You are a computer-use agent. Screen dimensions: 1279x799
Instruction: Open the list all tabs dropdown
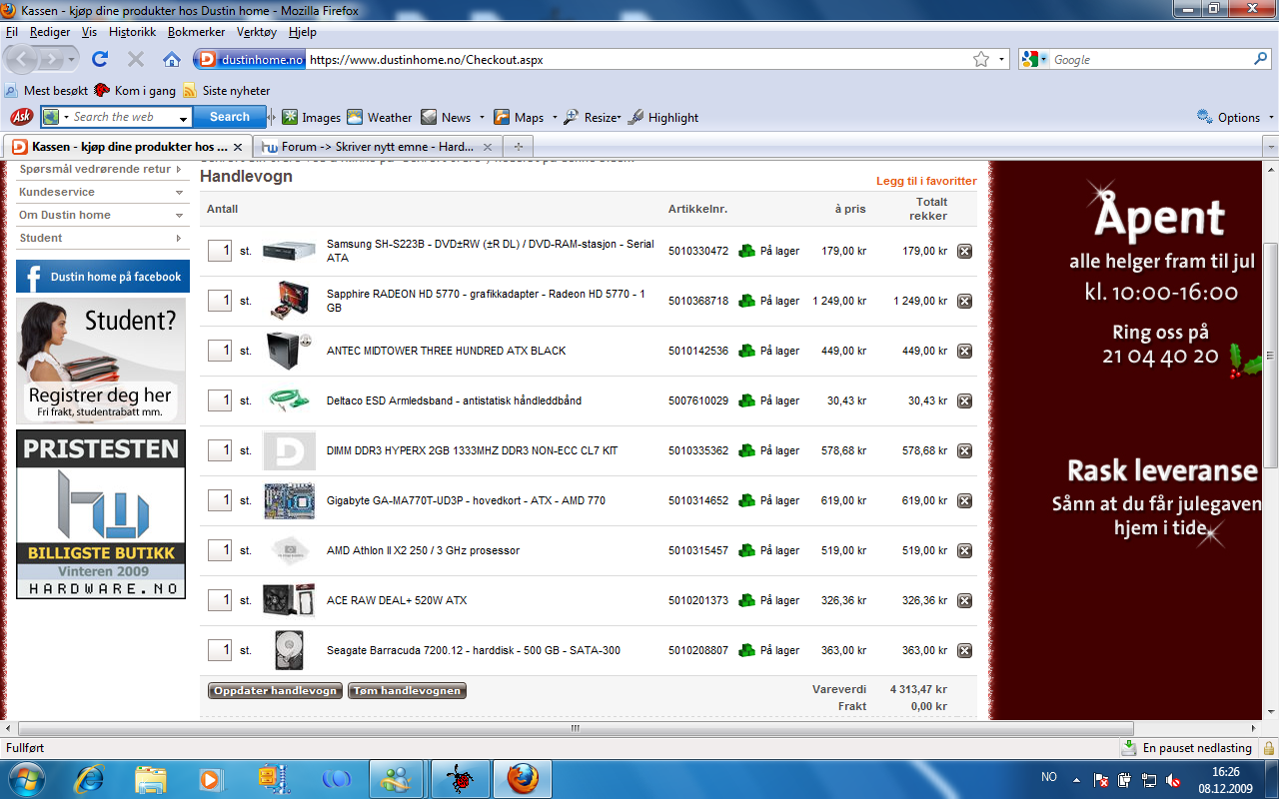click(x=1270, y=146)
